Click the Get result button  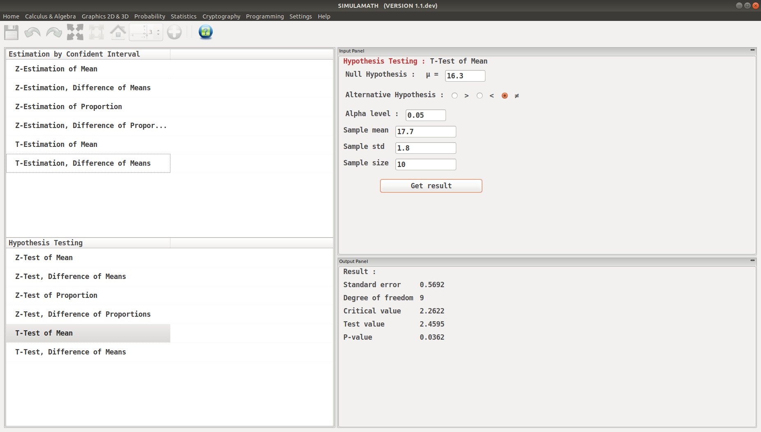tap(431, 186)
